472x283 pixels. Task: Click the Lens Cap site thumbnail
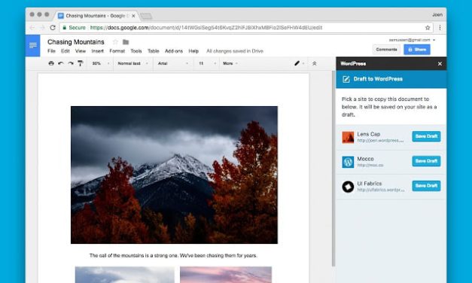348,137
